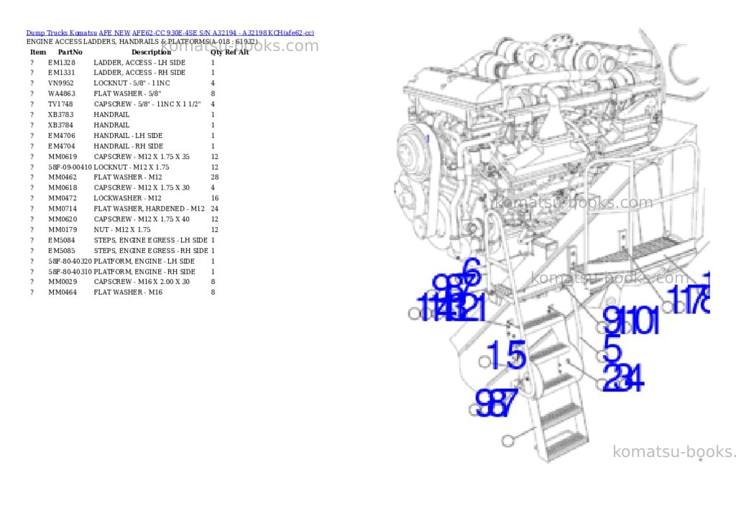The width and height of the screenshot is (736, 521).
Task: Click description STEPS, ENGINE EGRESS - LH SIDE
Action: (x=151, y=240)
